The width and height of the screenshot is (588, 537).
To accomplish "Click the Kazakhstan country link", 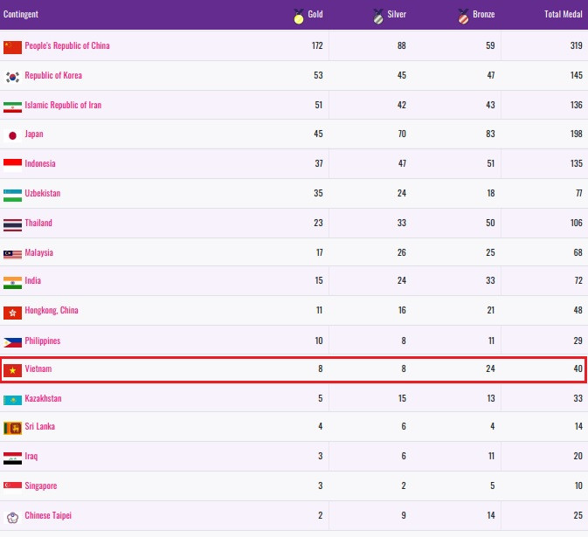I will click(x=43, y=398).
